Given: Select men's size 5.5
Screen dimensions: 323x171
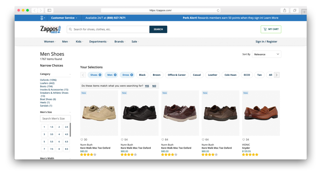Looking at the screenshot, I should point(52,142).
